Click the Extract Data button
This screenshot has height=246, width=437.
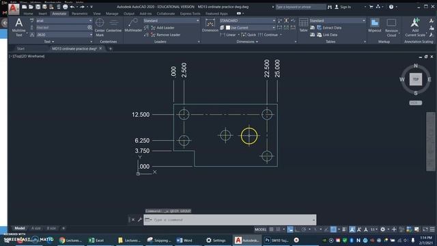[329, 27]
